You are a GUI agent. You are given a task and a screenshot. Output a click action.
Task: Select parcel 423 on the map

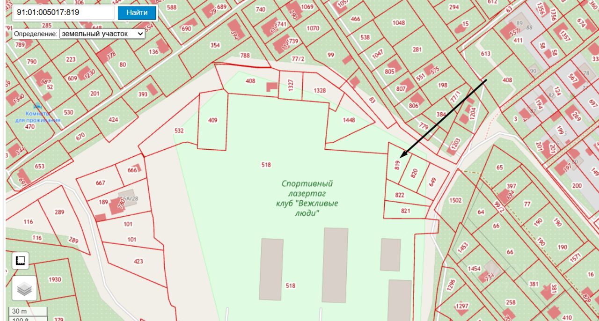coord(139,261)
